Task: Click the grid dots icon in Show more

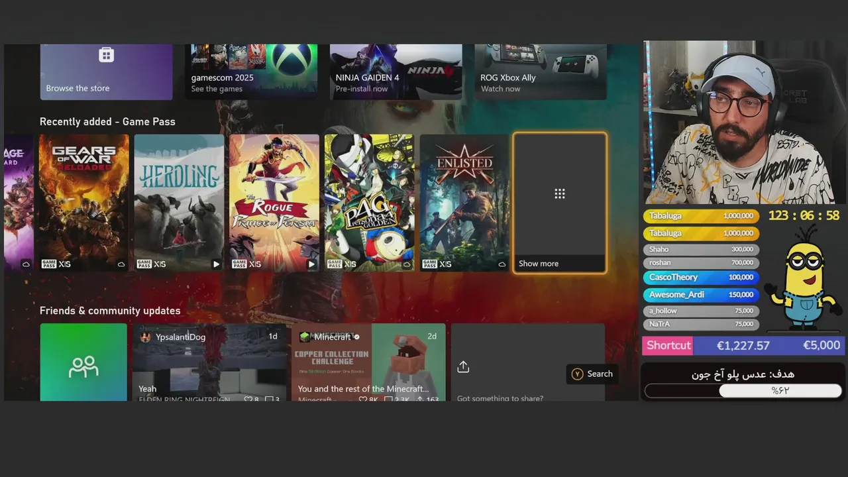Action: pyautogui.click(x=560, y=193)
